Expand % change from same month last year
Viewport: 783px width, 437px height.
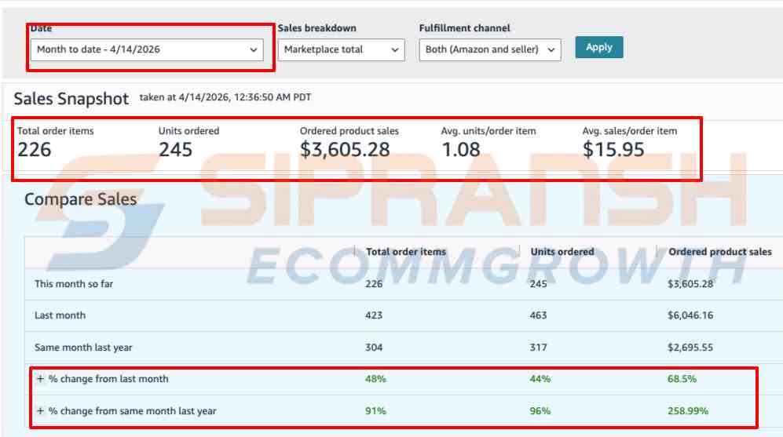click(40, 411)
